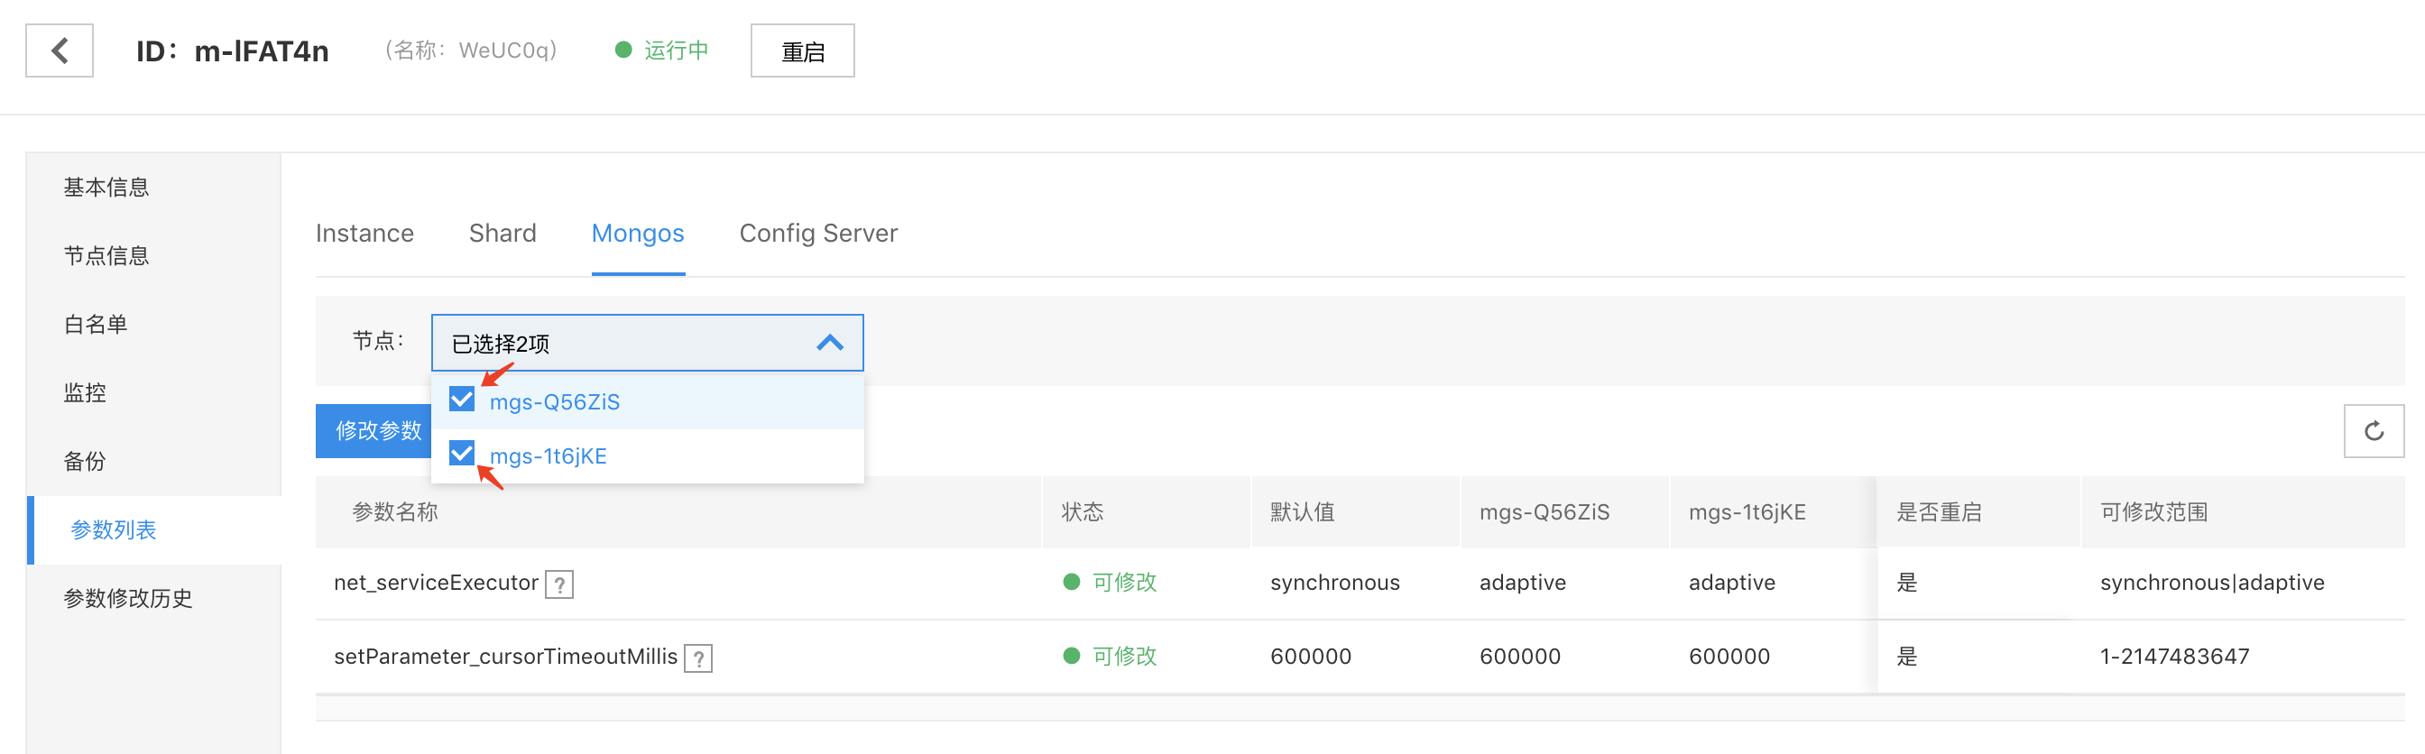Open 基本信息 in the sidebar

click(x=106, y=188)
